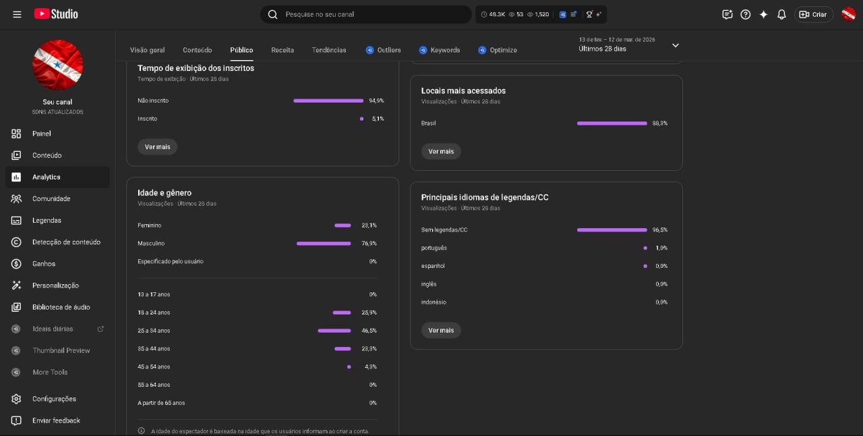
Task: Click the trophy icon in the top bar
Action: (590, 14)
